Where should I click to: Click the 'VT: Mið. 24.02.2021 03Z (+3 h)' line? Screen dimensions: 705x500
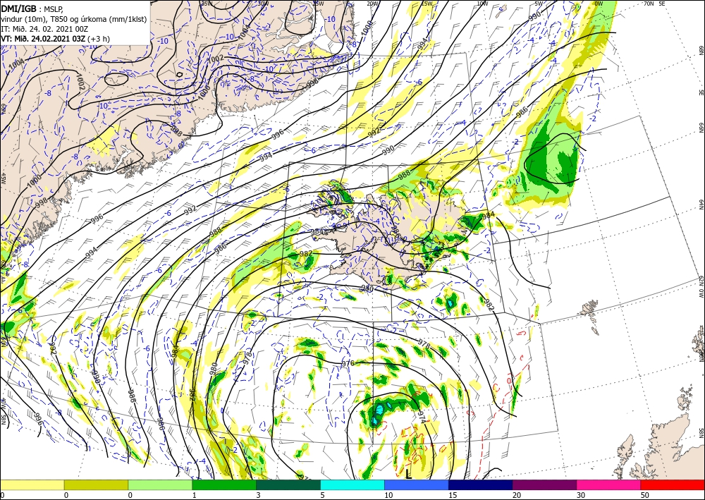[x=55, y=38]
